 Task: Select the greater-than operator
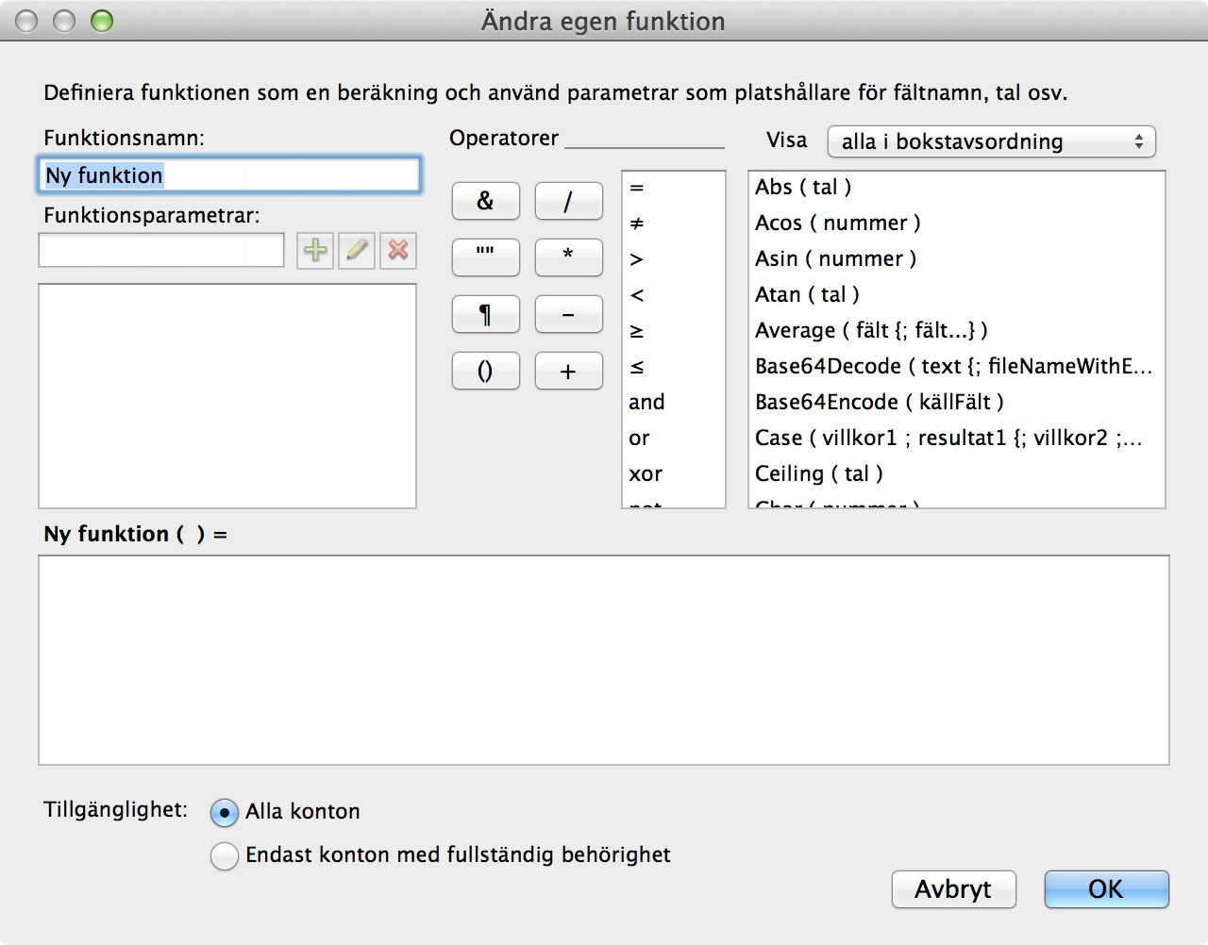point(673,259)
